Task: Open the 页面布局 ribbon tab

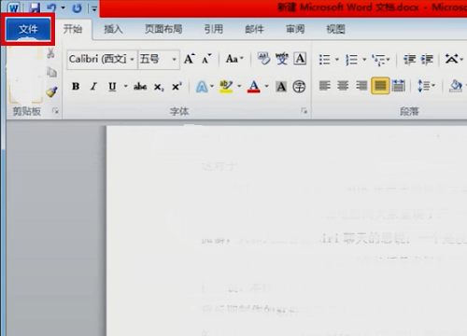Action: 163,29
